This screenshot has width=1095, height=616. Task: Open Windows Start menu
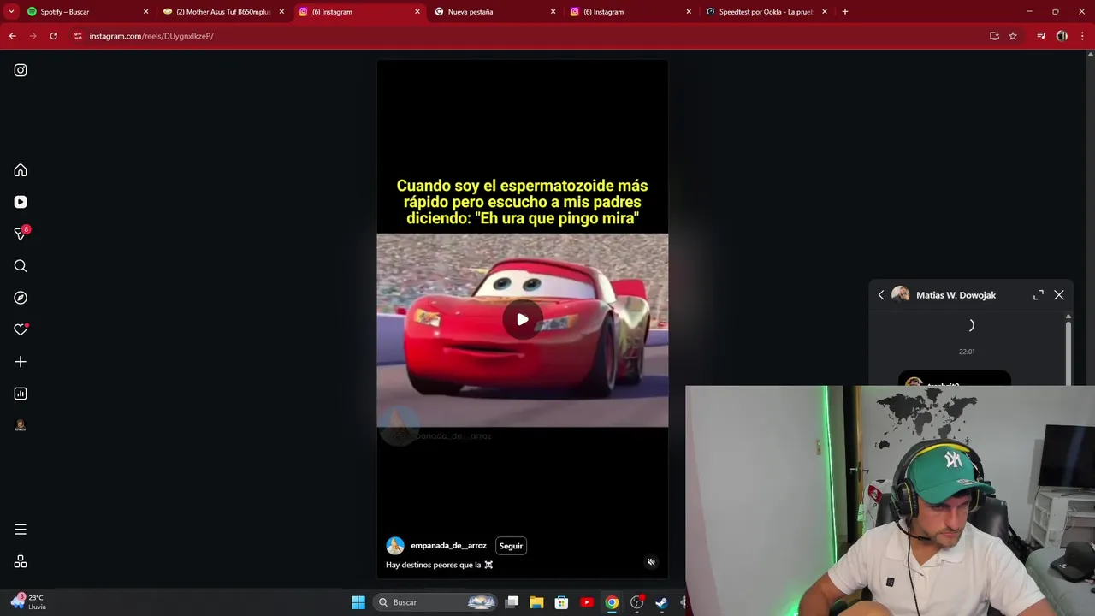[358, 602]
